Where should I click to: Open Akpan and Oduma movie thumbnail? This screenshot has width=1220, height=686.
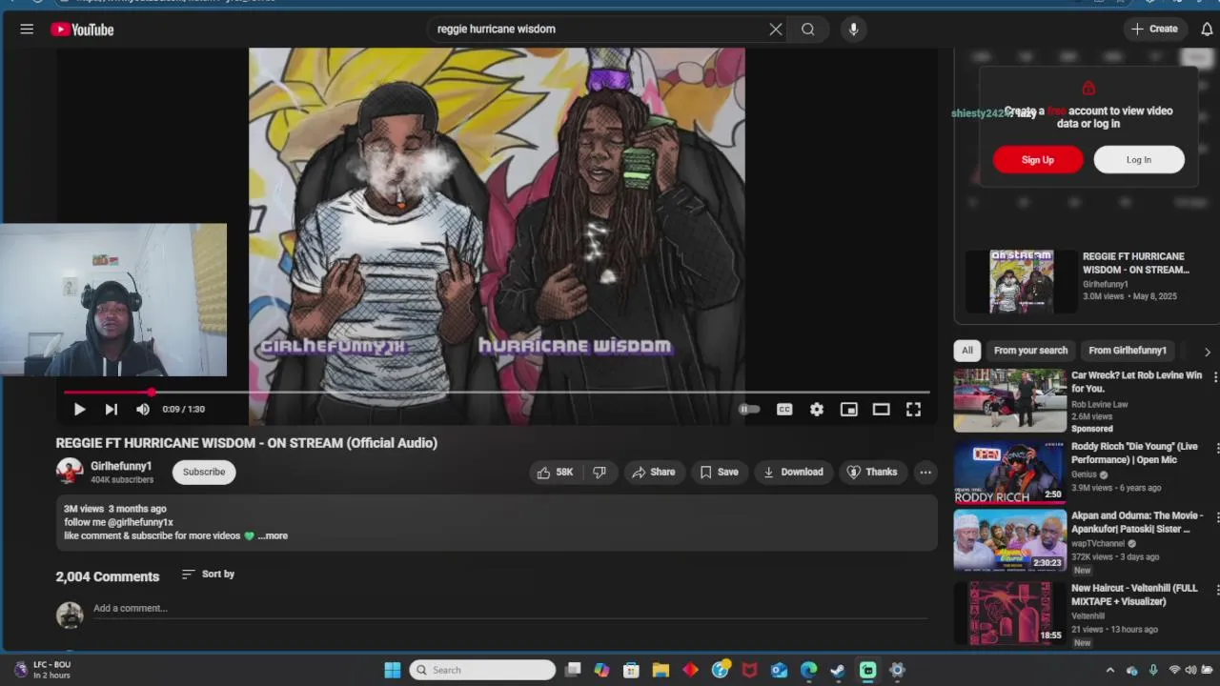point(1010,540)
